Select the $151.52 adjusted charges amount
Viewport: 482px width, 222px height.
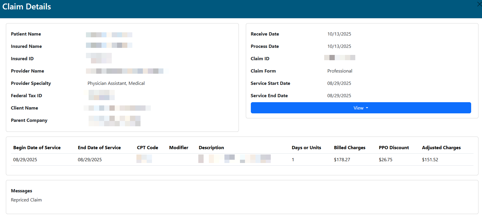[x=430, y=160]
